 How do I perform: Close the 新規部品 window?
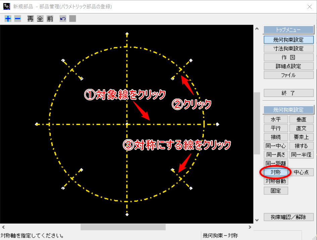coord(310,7)
